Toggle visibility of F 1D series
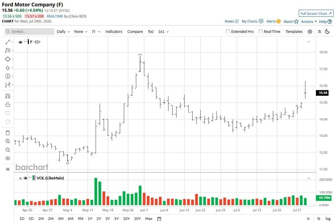Screen dimensions: 335x224 click(20, 42)
